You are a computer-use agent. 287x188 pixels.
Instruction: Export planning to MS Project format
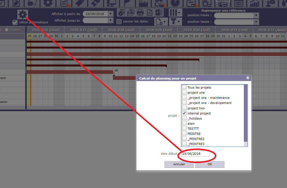pos(159,13)
